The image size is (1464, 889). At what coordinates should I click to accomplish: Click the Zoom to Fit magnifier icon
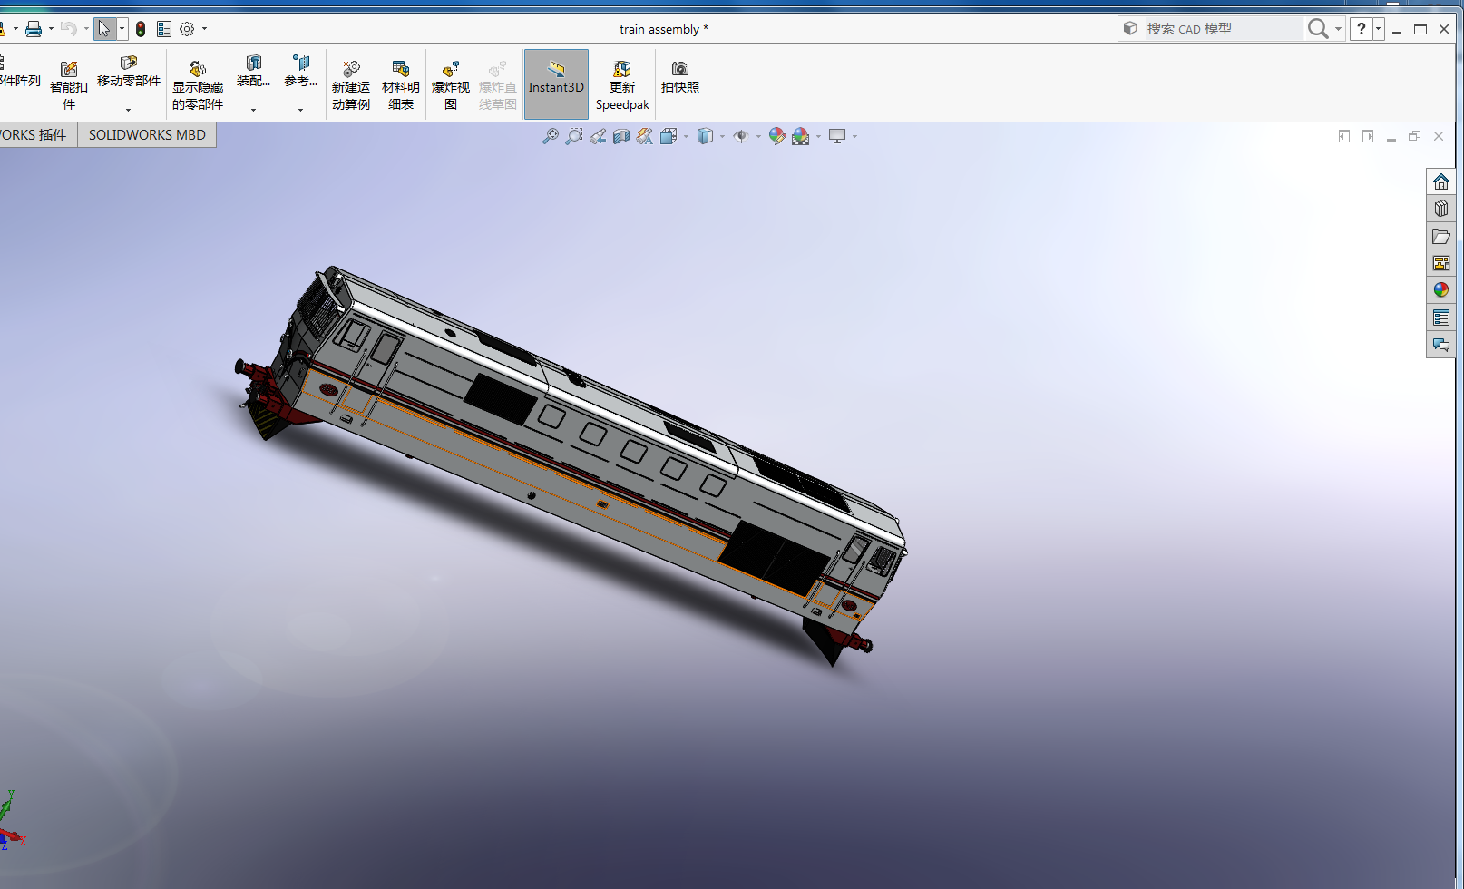[550, 136]
